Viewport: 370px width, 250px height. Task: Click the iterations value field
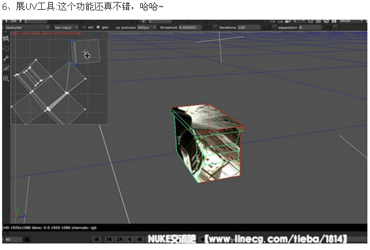(248, 27)
